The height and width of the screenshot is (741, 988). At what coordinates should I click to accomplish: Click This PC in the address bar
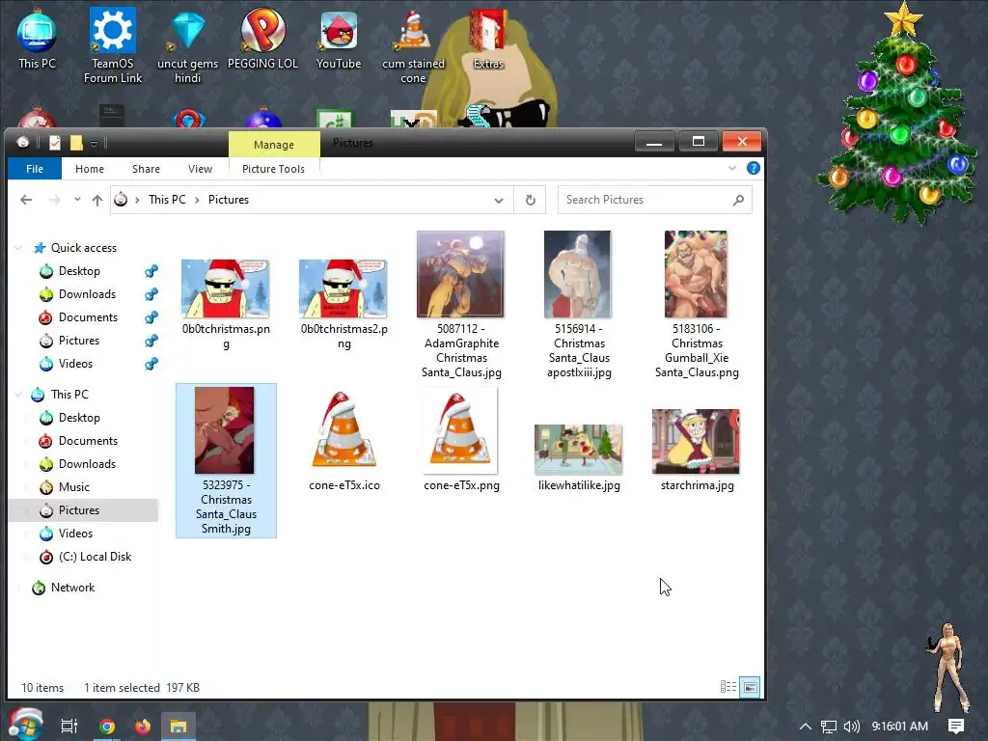(x=167, y=200)
